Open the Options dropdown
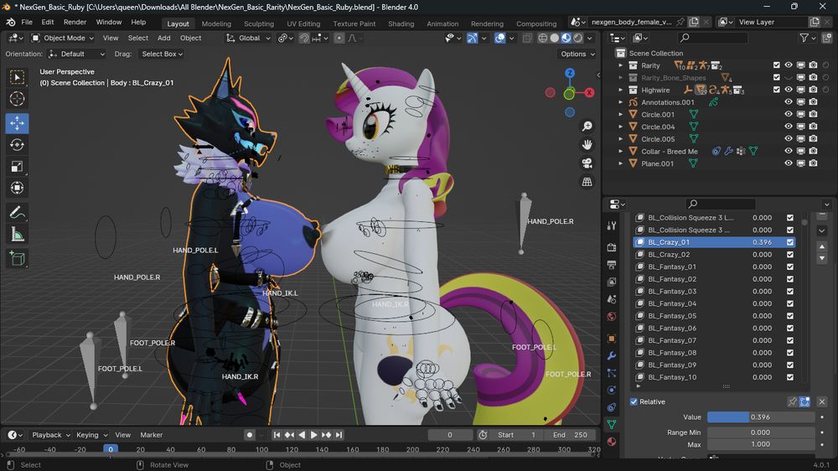 pos(577,54)
